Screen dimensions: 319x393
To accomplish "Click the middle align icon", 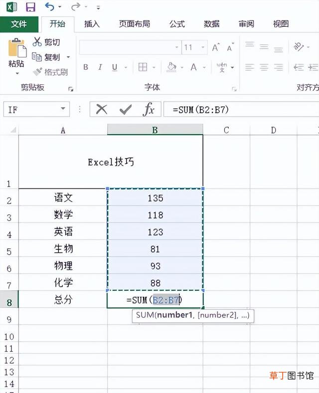I will click(x=264, y=46).
